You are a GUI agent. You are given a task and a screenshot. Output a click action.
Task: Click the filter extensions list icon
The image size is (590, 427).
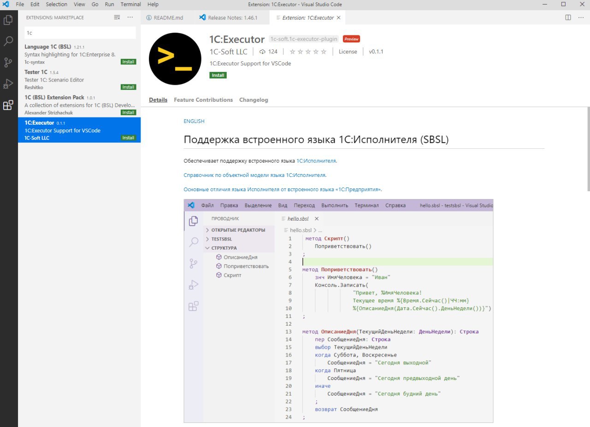pyautogui.click(x=117, y=18)
